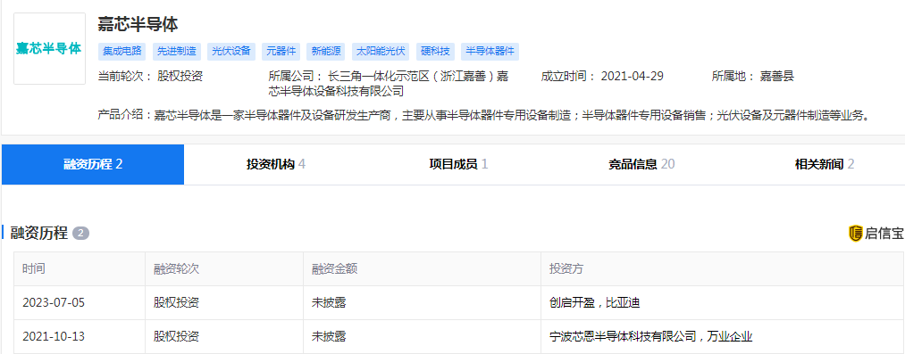
Task: Click the 嘉芯半导体 title heading
Action: (x=138, y=25)
